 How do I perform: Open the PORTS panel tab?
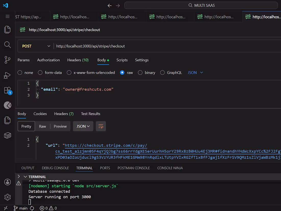click(105, 168)
